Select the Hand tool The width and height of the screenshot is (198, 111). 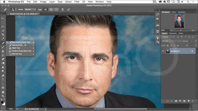pos(3,92)
